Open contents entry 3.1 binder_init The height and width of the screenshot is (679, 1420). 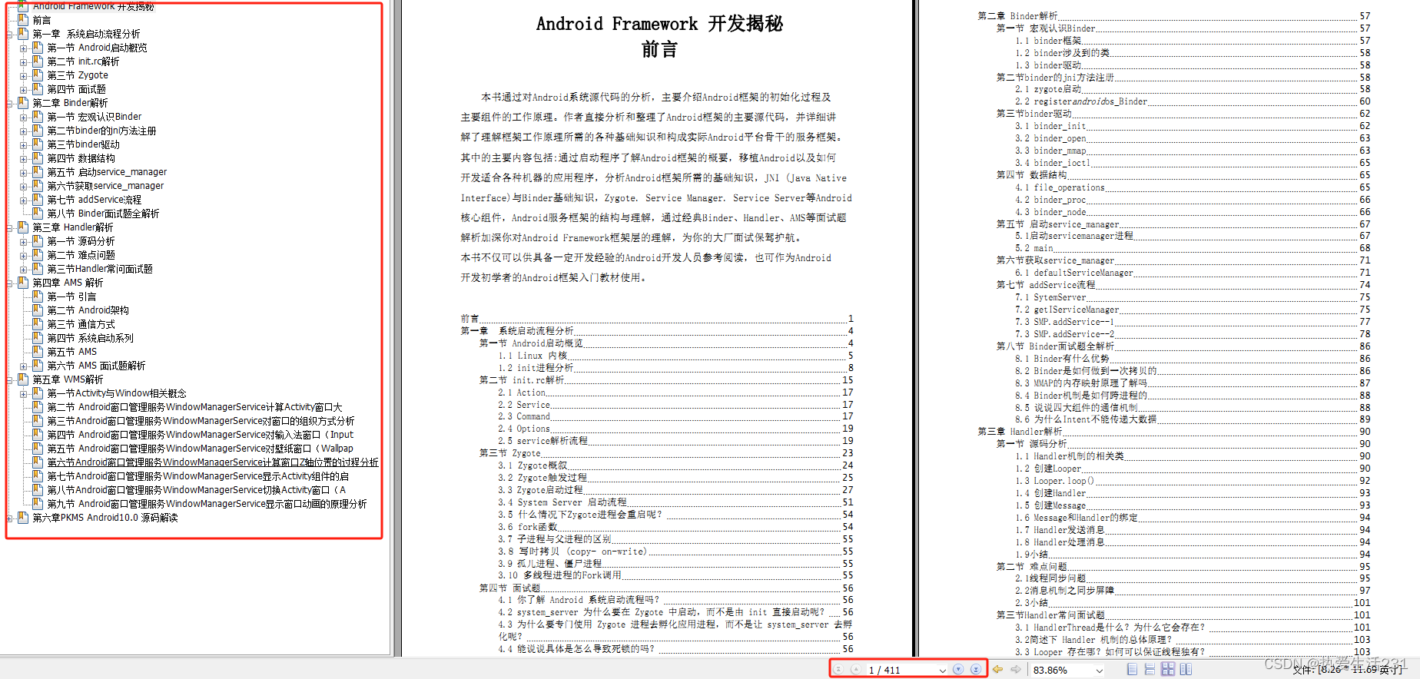tap(1050, 126)
